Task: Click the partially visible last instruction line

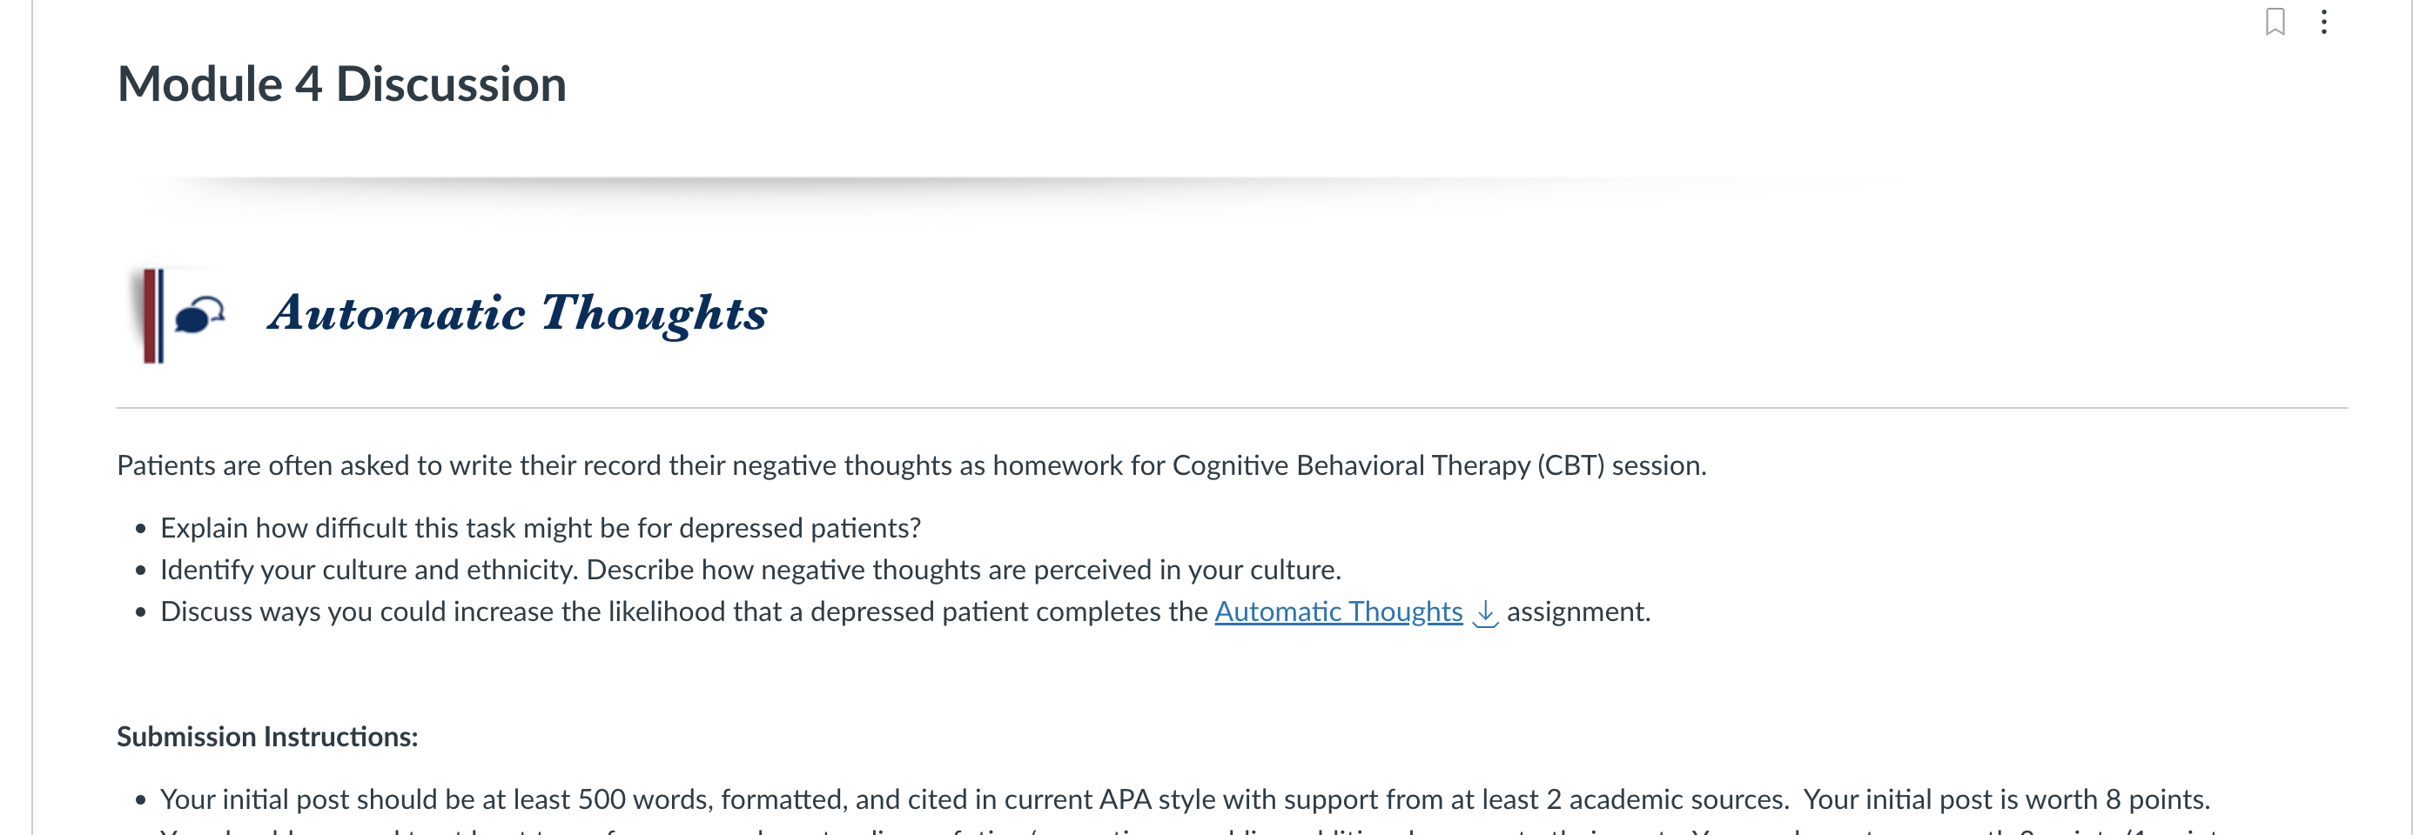Action: coord(1190,830)
